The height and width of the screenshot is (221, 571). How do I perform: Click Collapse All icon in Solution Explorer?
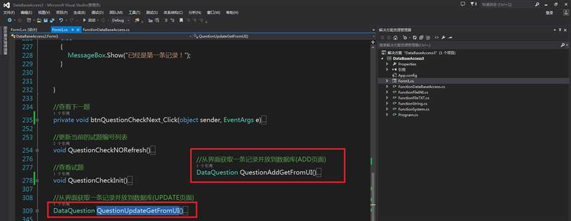click(421, 37)
